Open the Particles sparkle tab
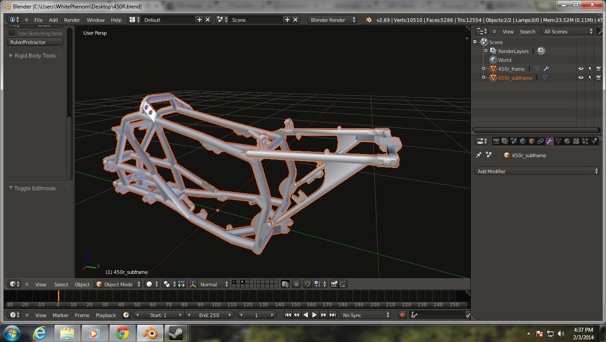The image size is (606, 342). [x=585, y=141]
